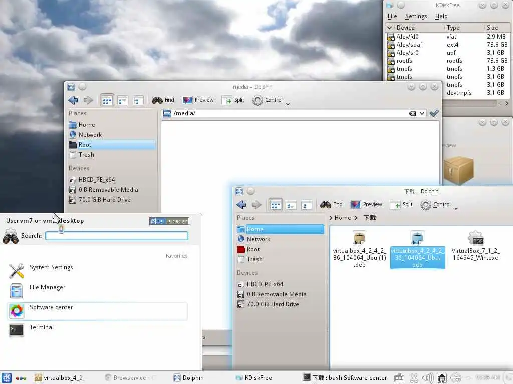
Task: Select highlighted virtualbox_4_2_4_2_36_104064_Ubu.deb file
Action: point(417,249)
